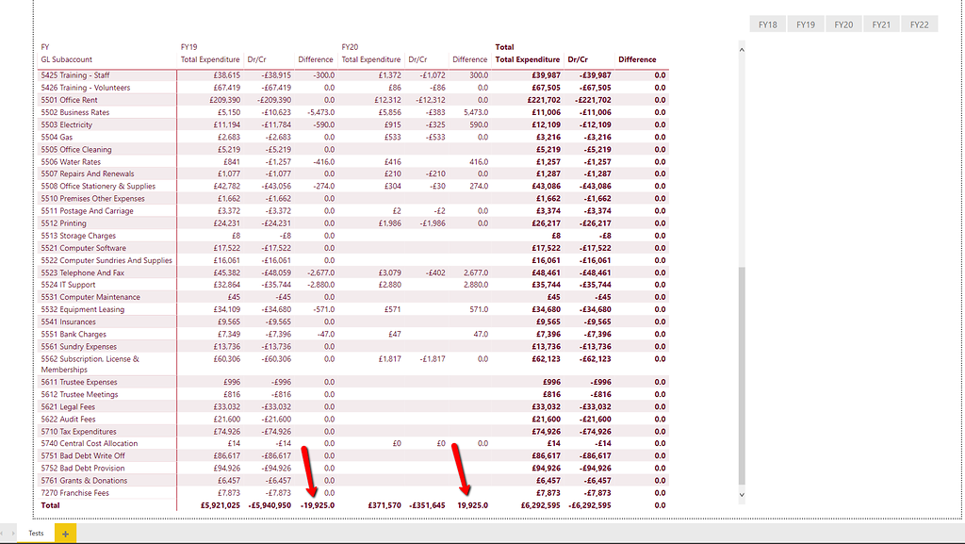Switch to the Tests page tab
This screenshot has height=544, width=965.
coord(36,533)
